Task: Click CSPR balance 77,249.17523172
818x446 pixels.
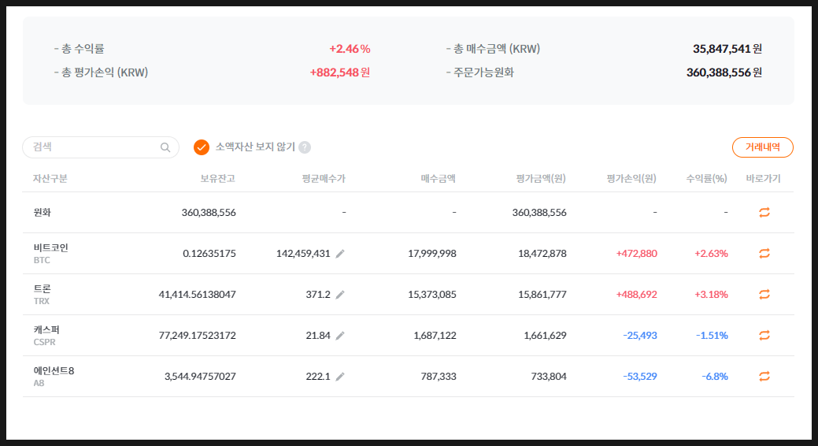Action: pos(197,335)
